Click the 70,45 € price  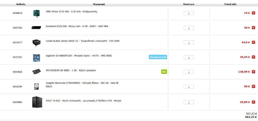245,57
